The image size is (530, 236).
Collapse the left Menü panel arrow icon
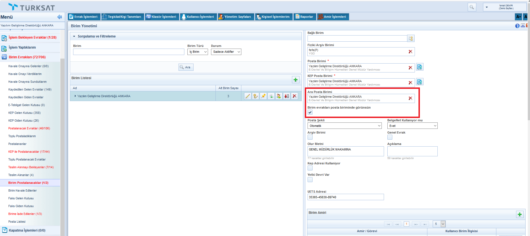(59, 17)
